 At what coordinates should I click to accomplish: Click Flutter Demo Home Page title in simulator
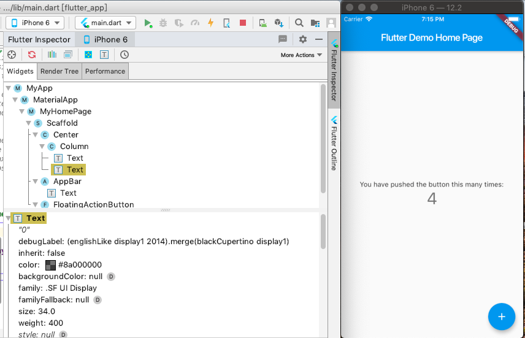click(x=432, y=37)
